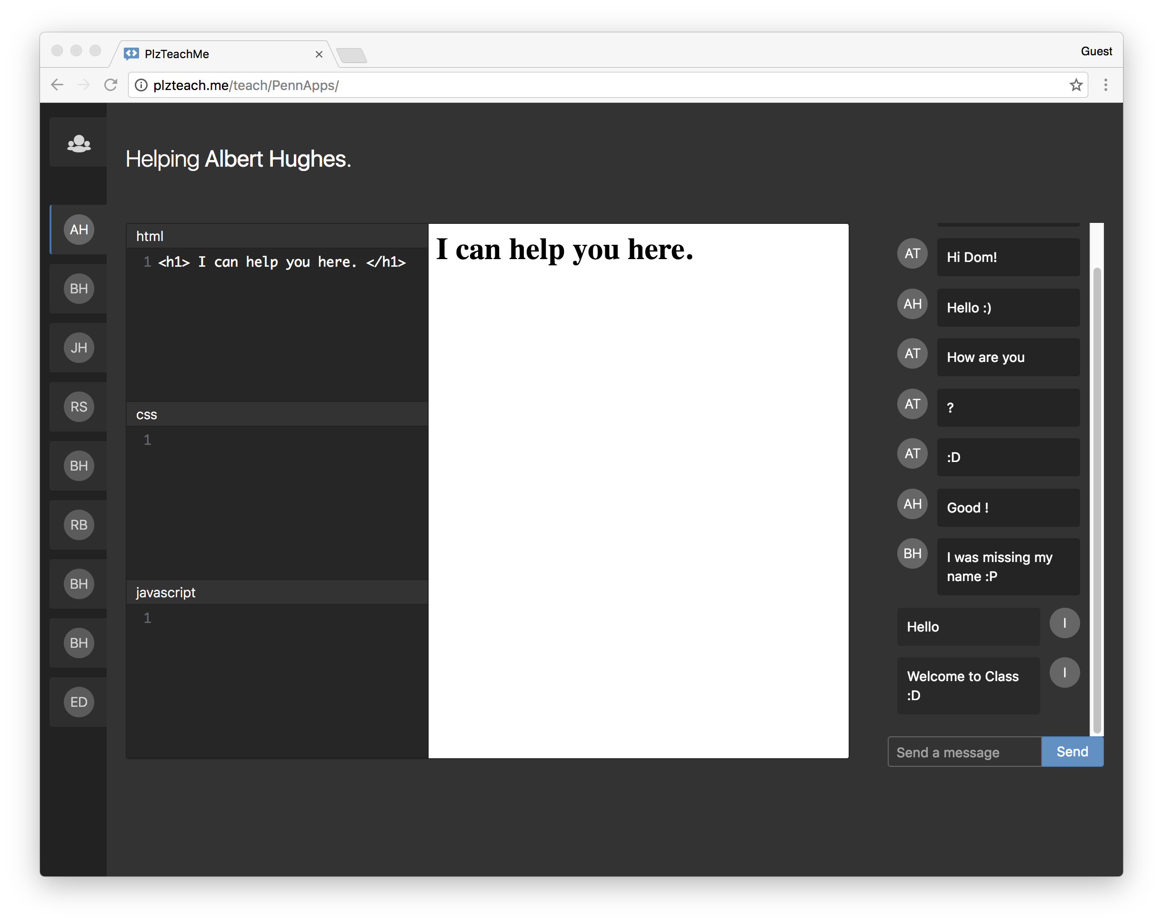Select the ED student avatar
1163x924 pixels.
(79, 702)
